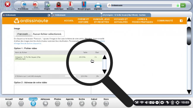Confirm the address with the OK button

(183, 5)
